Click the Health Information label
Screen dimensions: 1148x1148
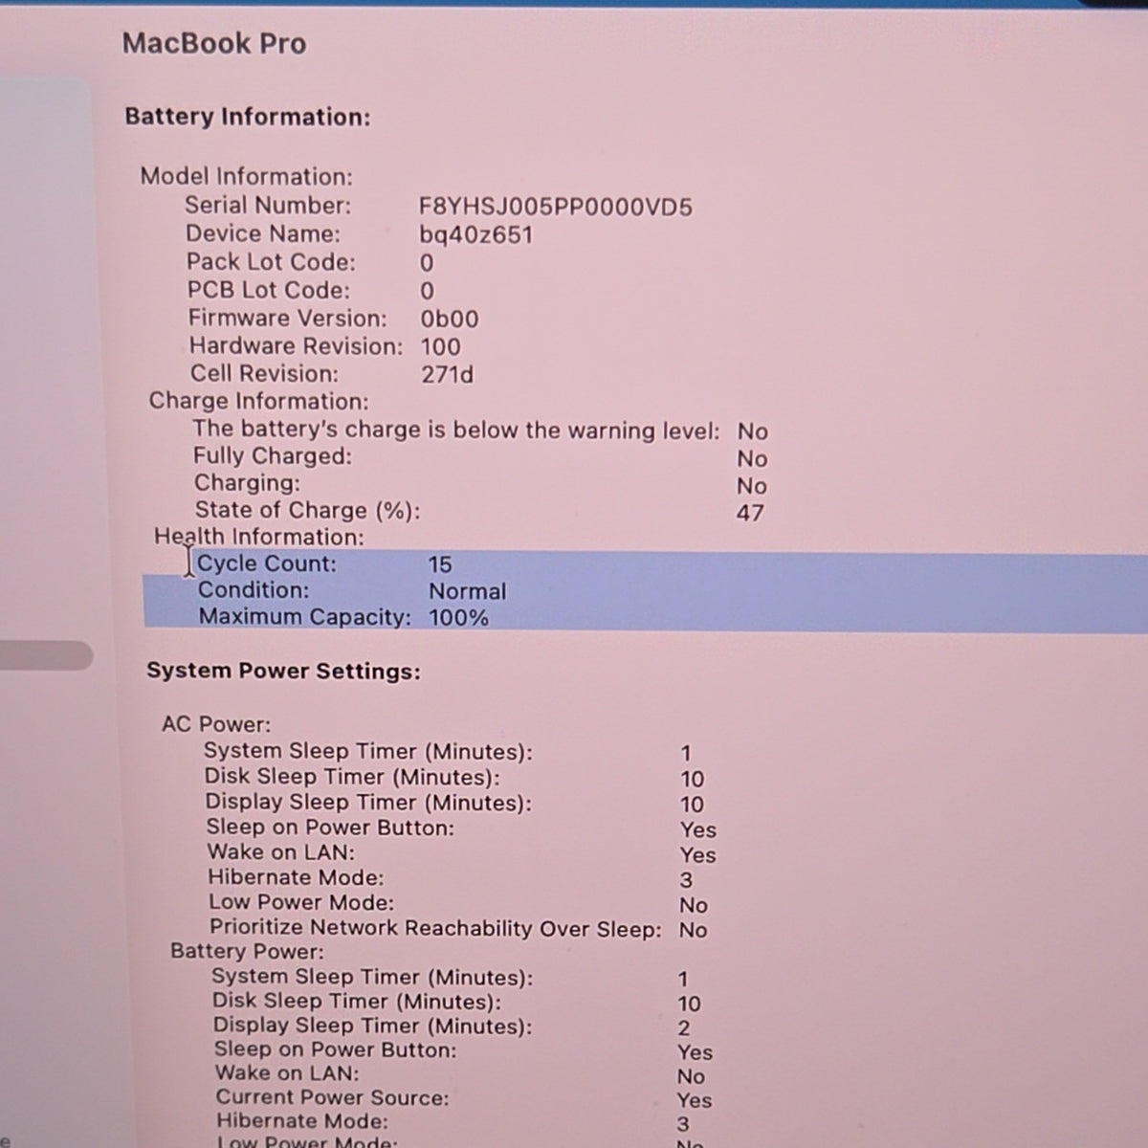259,537
